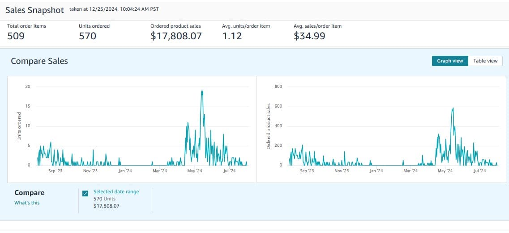Click the Total order items value 509
The height and width of the screenshot is (233, 509).
pyautogui.click(x=16, y=36)
